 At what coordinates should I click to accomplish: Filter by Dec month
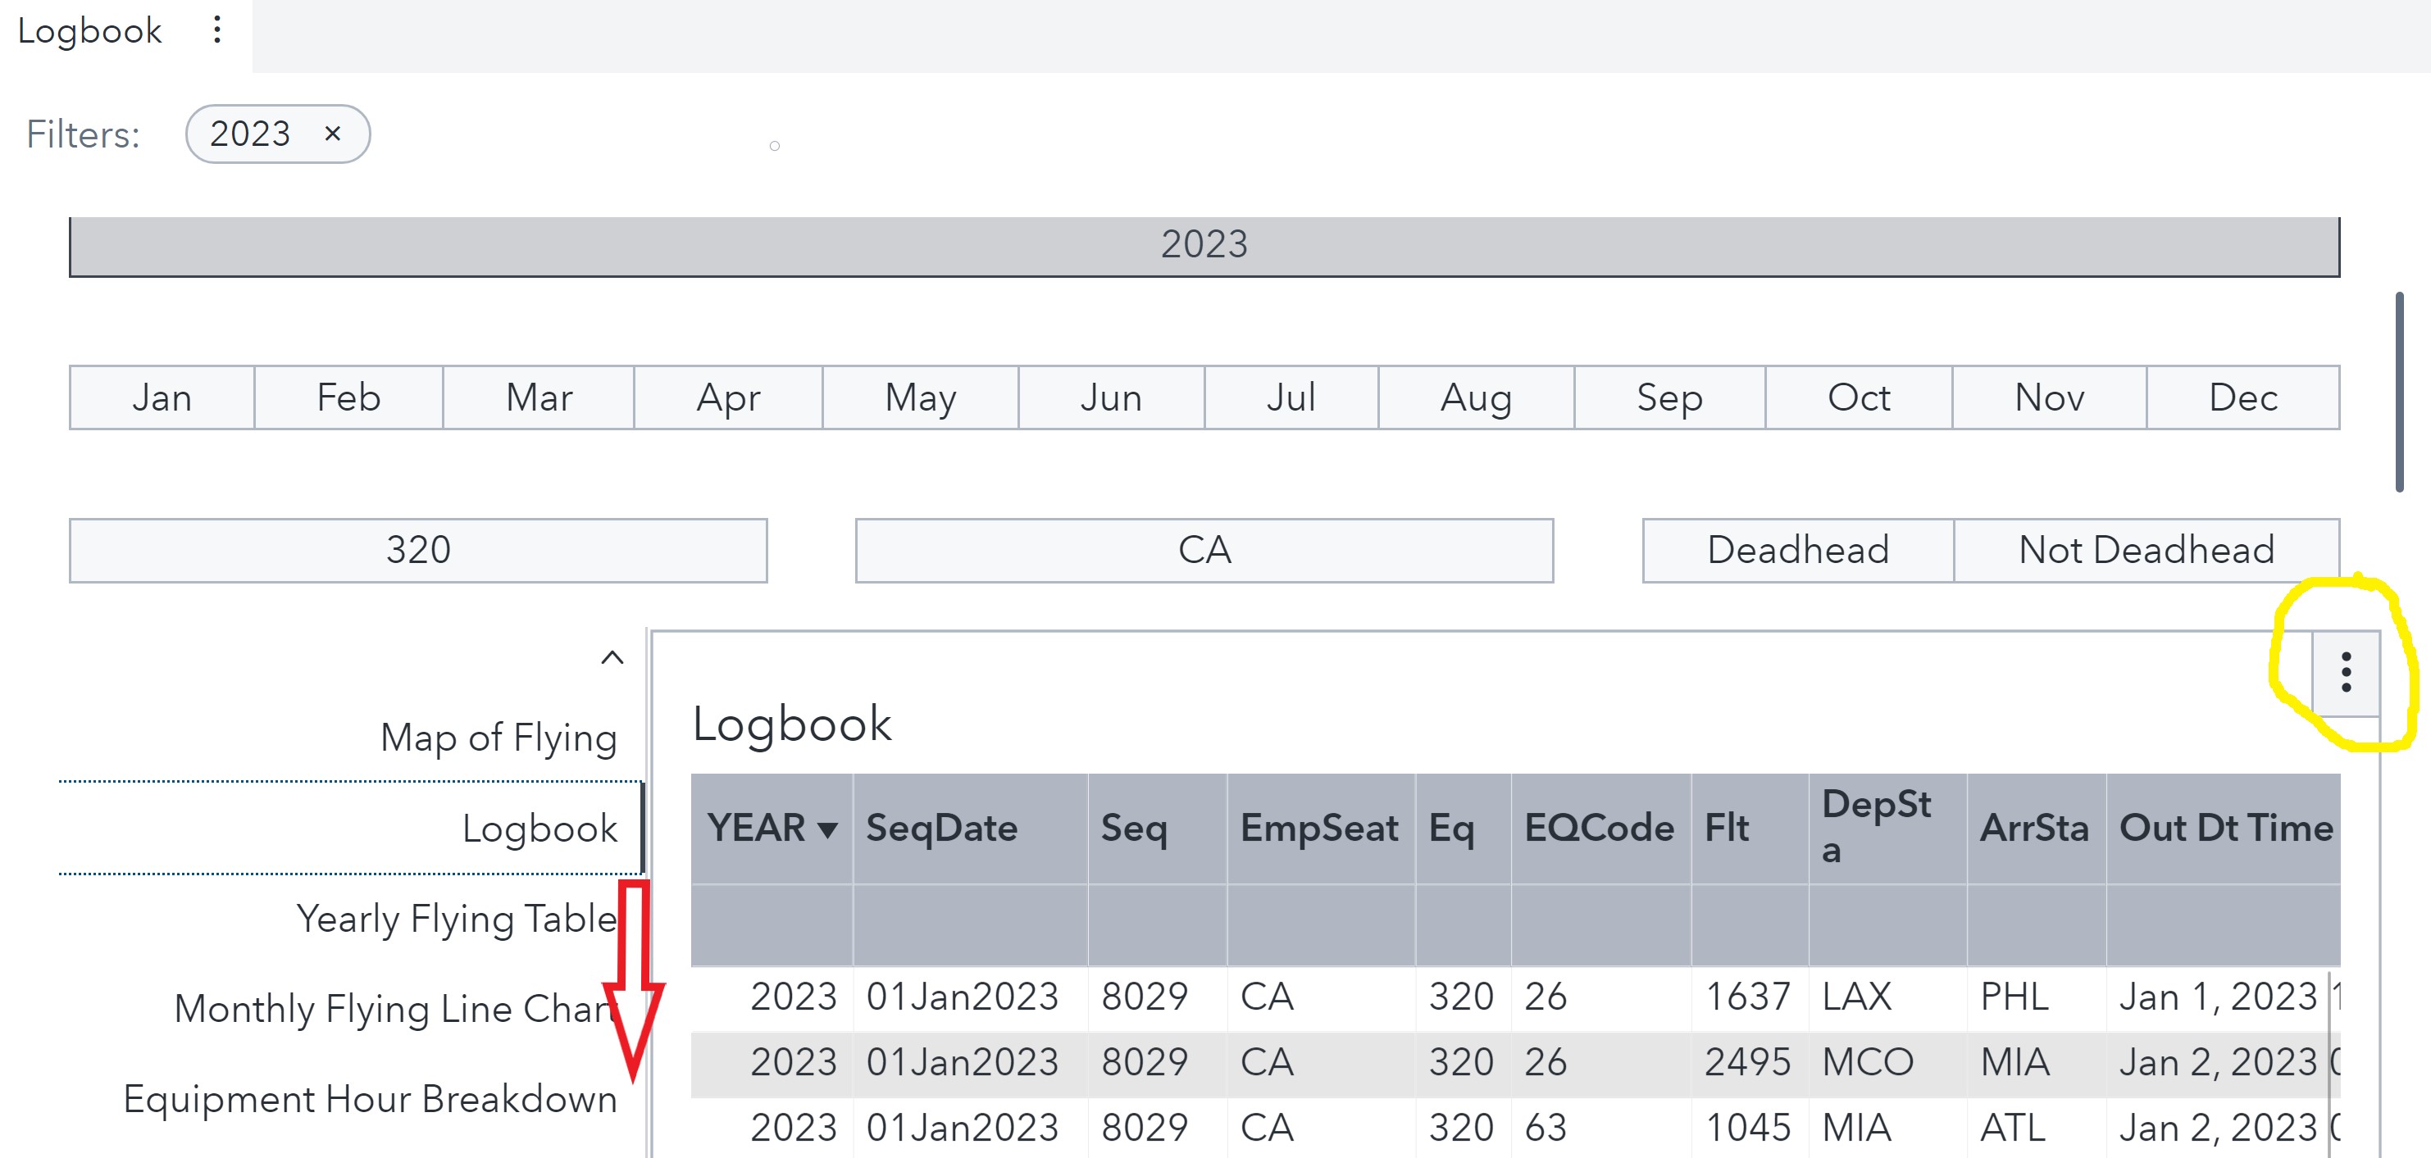click(2242, 398)
